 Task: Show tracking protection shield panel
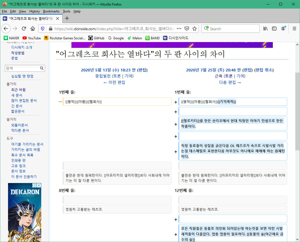click(x=43, y=29)
